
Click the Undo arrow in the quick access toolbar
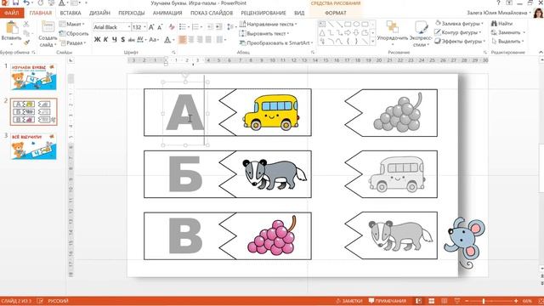click(26, 3)
